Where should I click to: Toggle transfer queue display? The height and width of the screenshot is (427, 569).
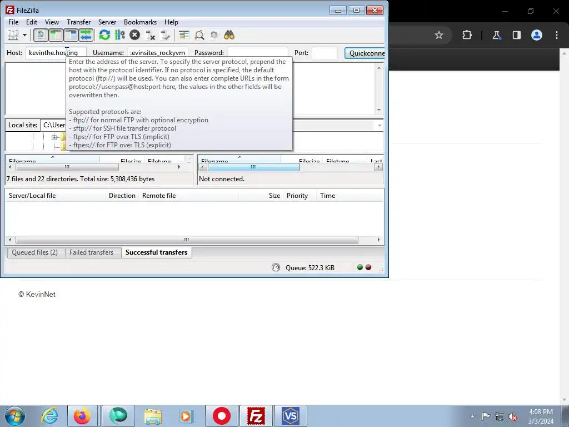pos(86,35)
